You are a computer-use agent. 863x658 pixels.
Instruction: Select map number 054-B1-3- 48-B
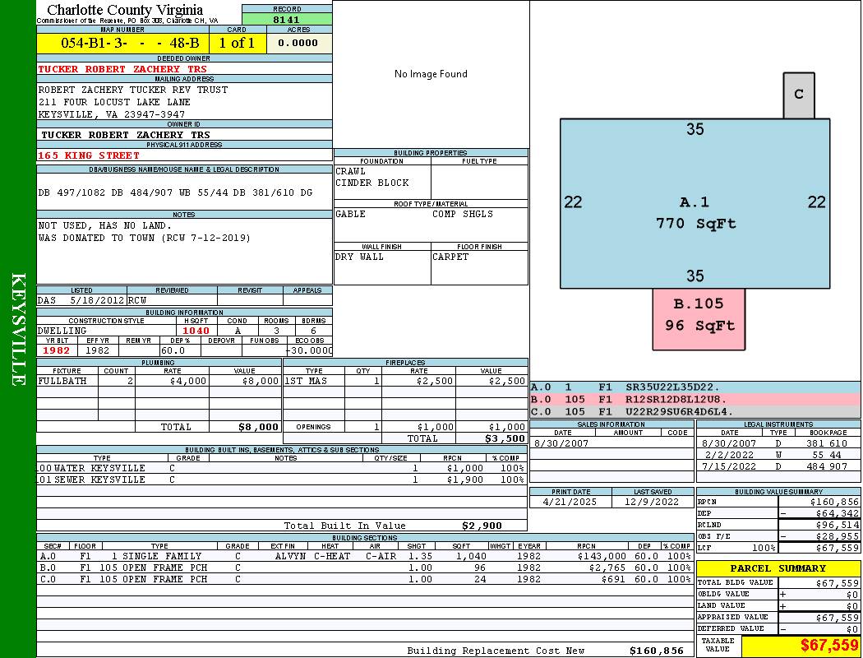pyautogui.click(x=130, y=43)
